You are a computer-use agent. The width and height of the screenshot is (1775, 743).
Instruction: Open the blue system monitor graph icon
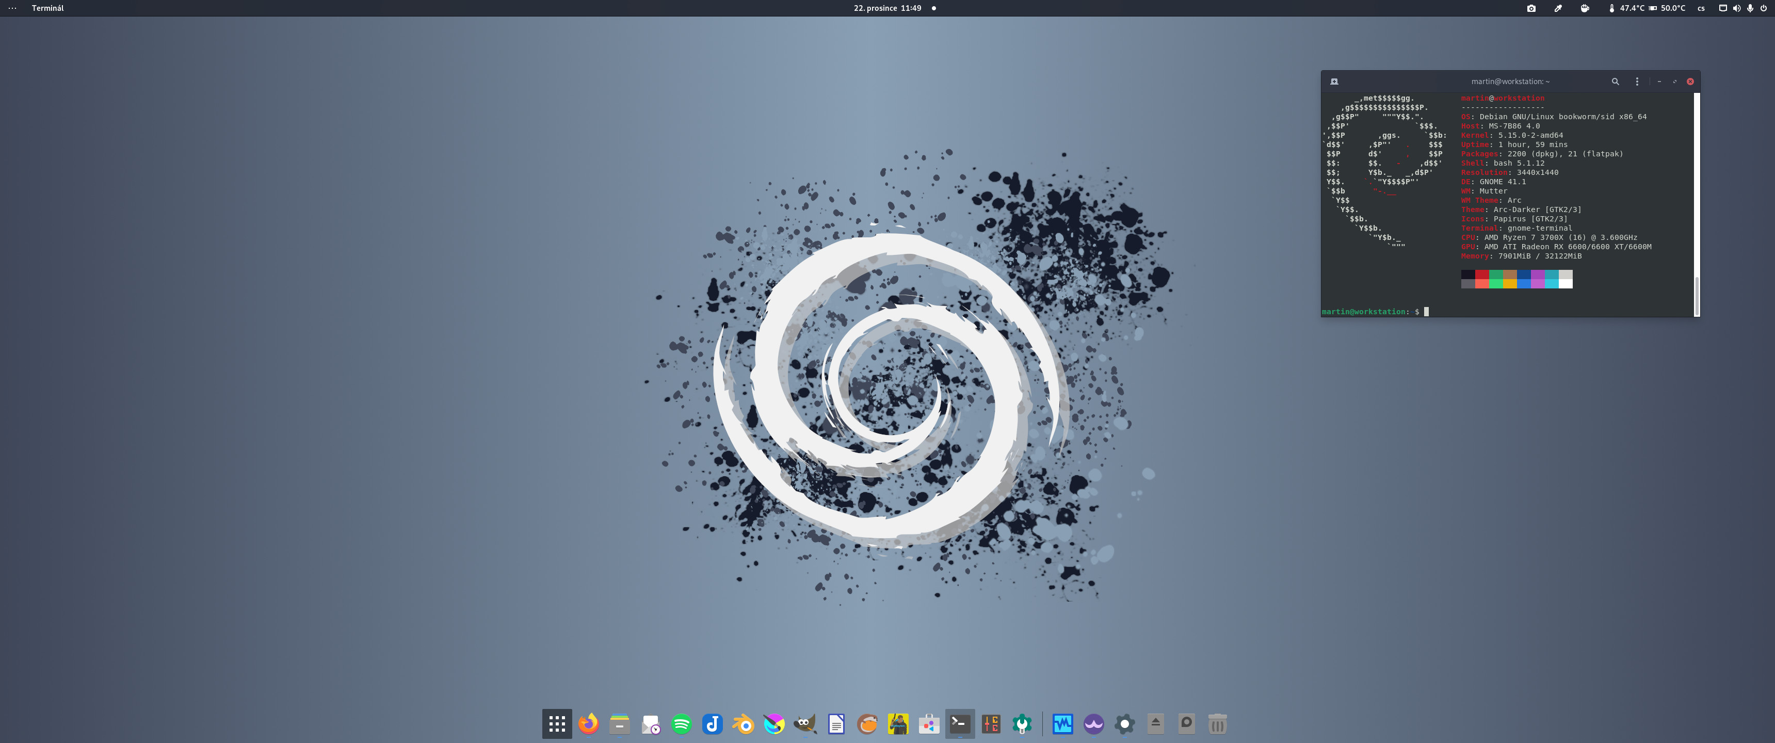click(1062, 724)
